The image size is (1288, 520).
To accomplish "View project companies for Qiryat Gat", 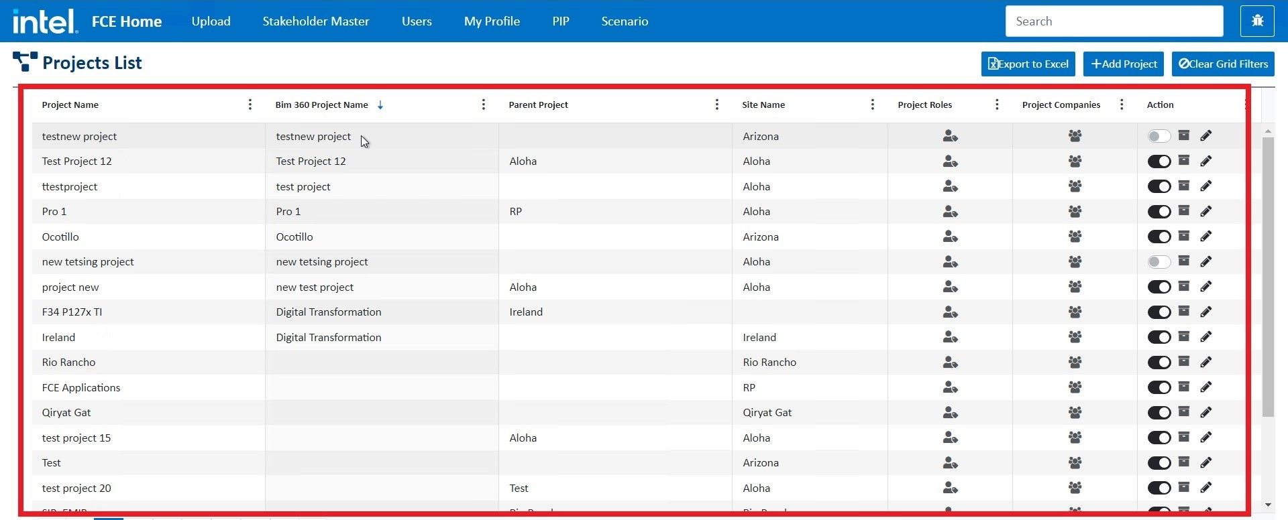I will [x=1075, y=413].
